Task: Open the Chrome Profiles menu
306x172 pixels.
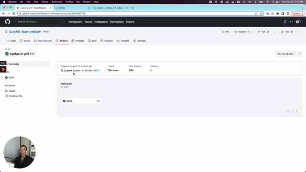Action: 69,2
